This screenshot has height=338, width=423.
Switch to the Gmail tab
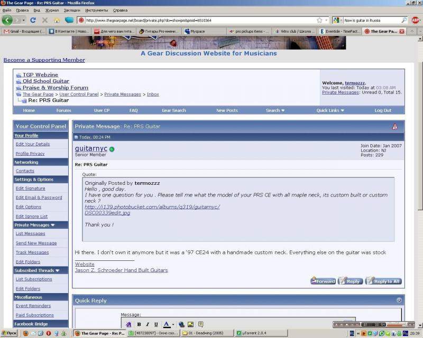(x=24, y=31)
